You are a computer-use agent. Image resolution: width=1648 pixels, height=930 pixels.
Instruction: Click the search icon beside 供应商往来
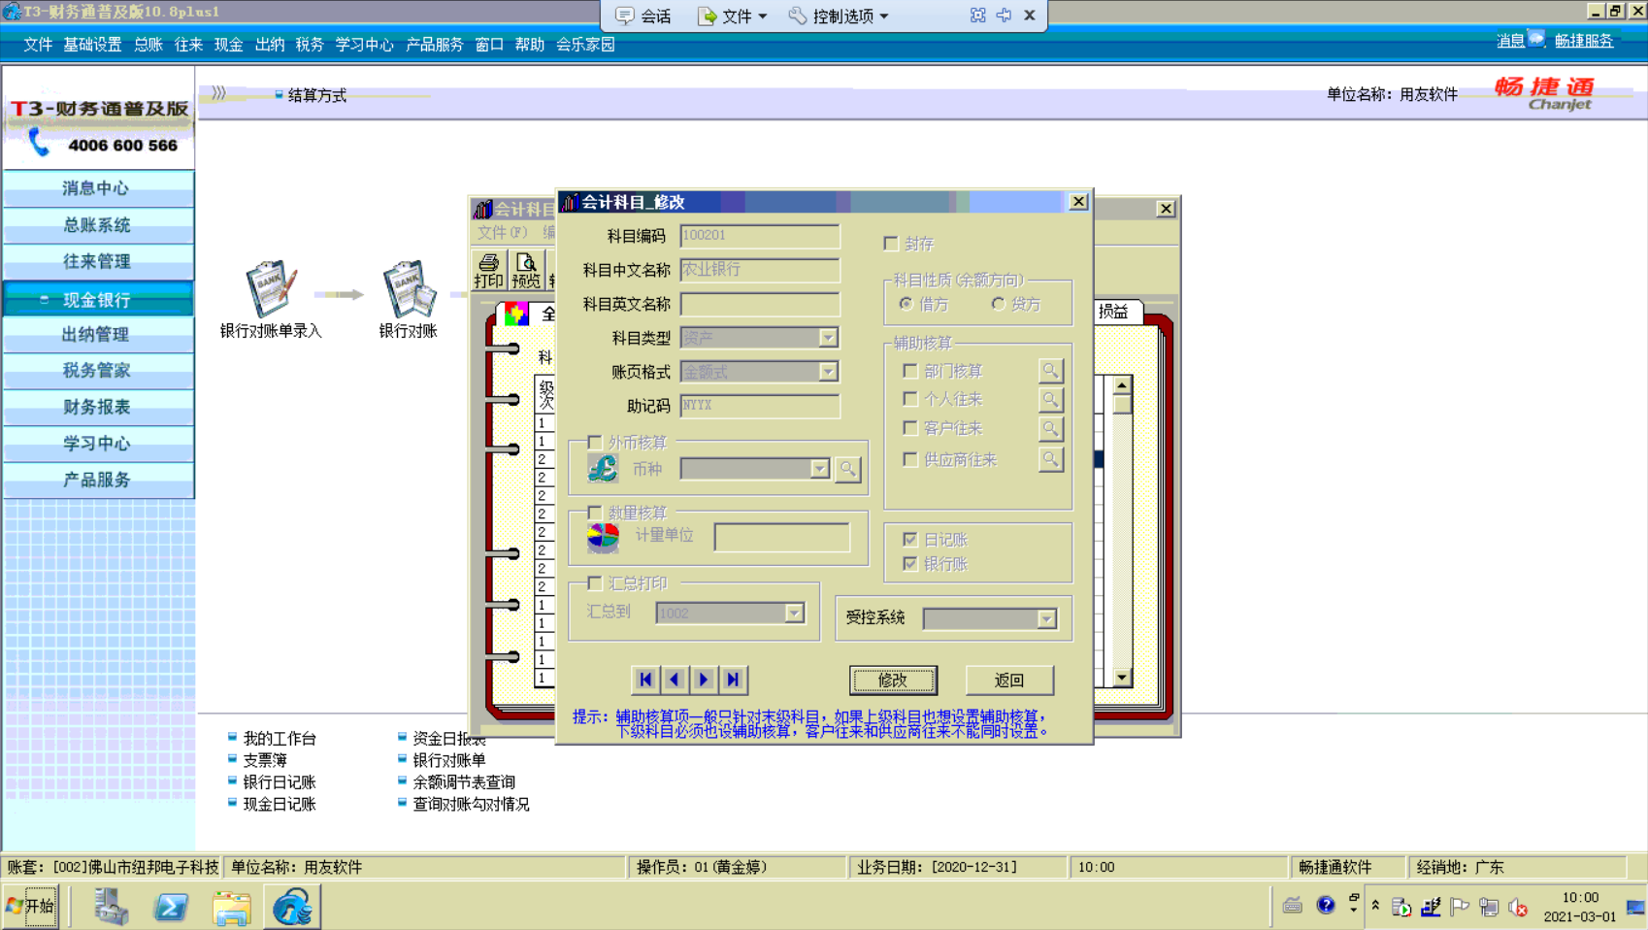[1050, 459]
